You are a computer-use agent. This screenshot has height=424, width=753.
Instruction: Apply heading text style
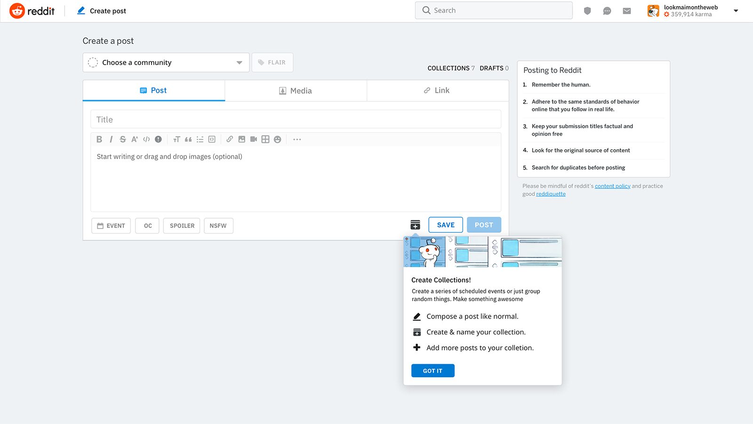[x=176, y=139]
